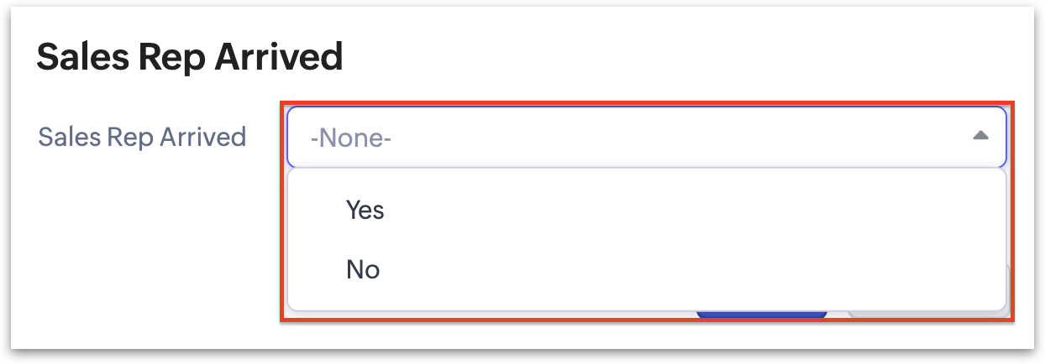Close the dropdown using the up arrow
1045x364 pixels.
979,136
